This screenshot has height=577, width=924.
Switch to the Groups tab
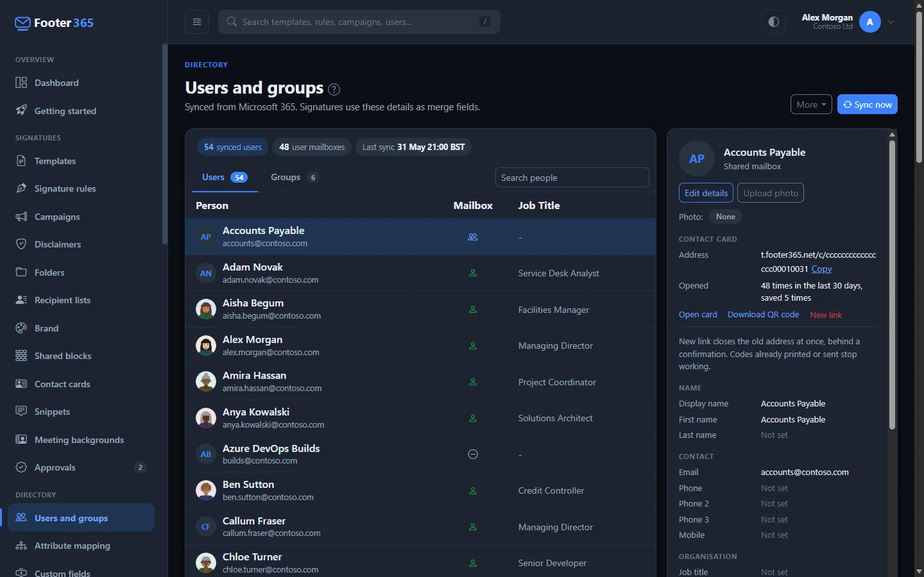coord(295,178)
